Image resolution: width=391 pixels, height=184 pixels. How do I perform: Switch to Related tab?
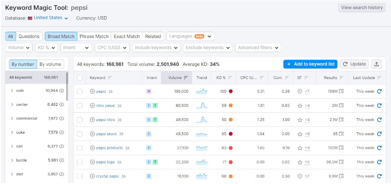click(153, 37)
